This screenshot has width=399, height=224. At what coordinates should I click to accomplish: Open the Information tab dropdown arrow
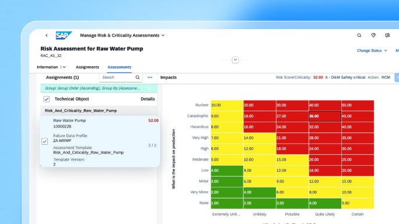pos(65,67)
